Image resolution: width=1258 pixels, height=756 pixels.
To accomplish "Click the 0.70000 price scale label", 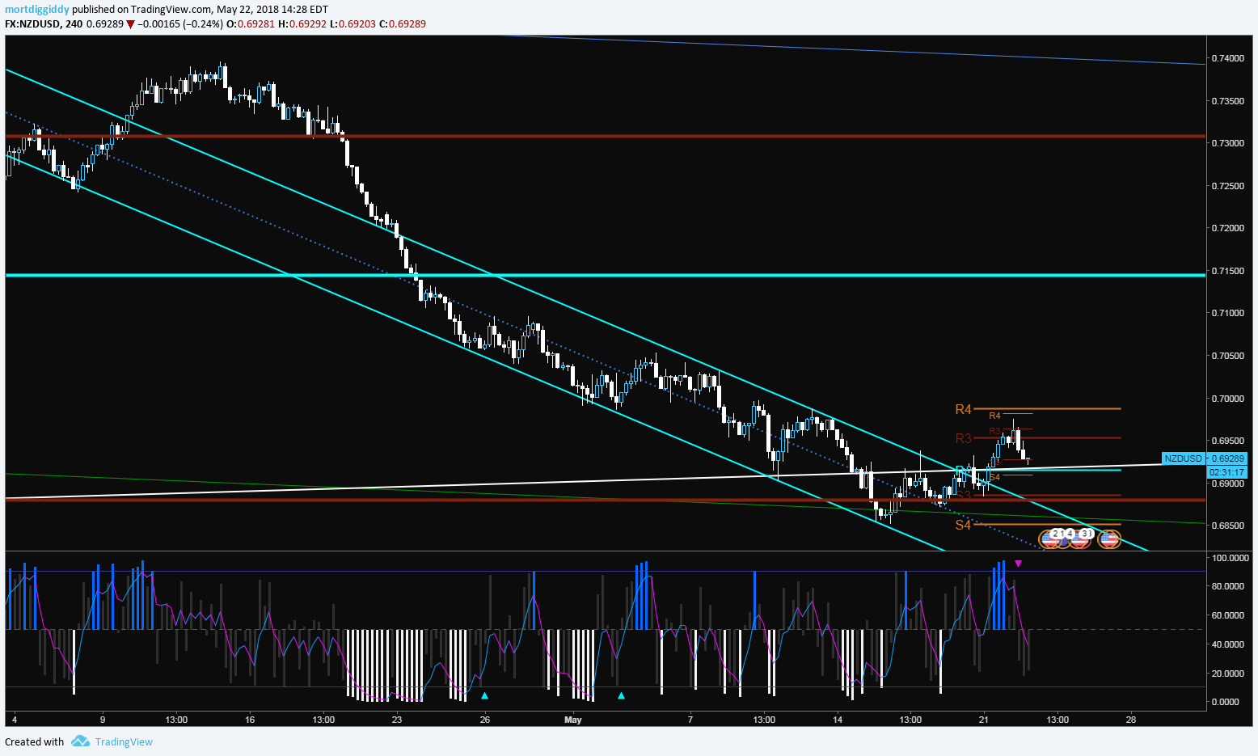I will pyautogui.click(x=1227, y=399).
